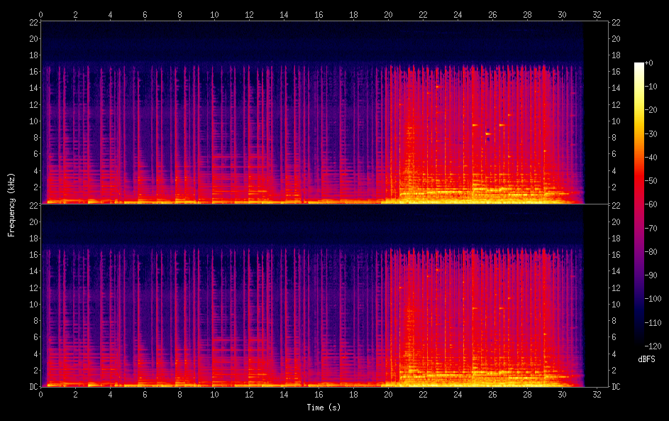This screenshot has width=669, height=421.
Task: Click the white top of the color bar
Action: (x=639, y=65)
